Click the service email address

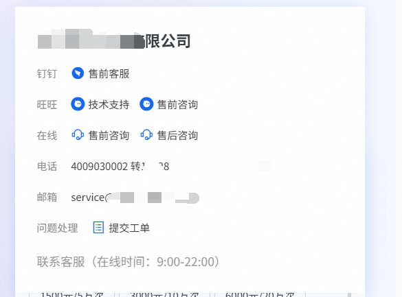click(135, 198)
